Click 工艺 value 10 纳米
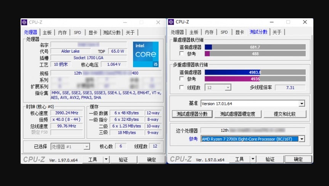The width and height of the screenshot is (329, 186). [61, 64]
